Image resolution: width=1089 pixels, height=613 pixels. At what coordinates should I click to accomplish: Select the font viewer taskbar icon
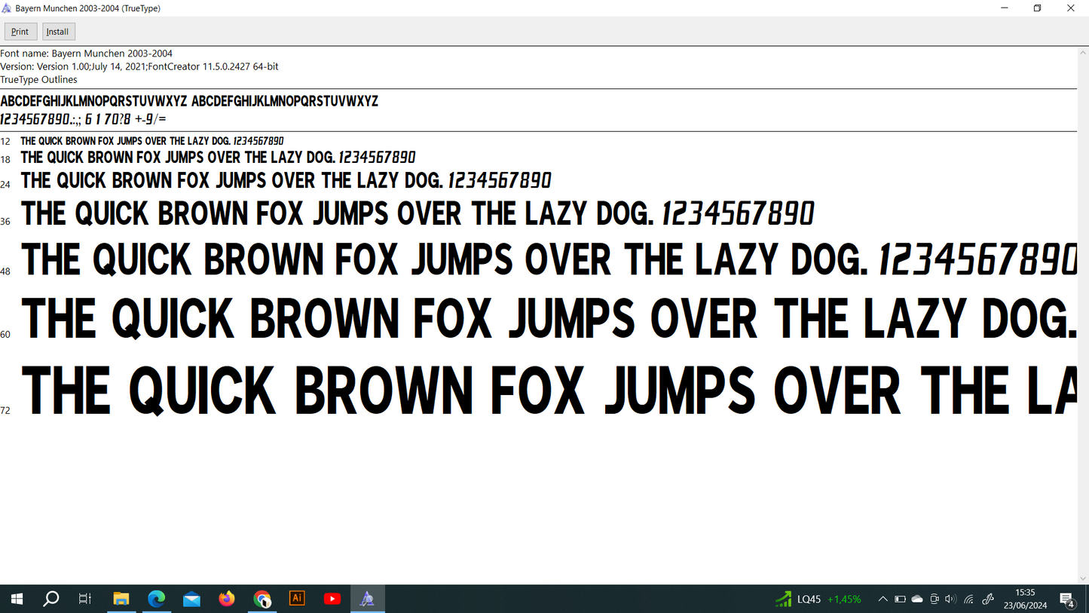(367, 599)
